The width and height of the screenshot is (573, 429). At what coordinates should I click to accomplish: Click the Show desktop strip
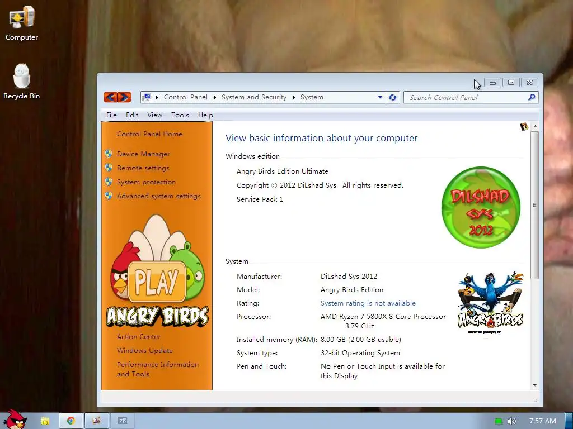[x=569, y=421]
